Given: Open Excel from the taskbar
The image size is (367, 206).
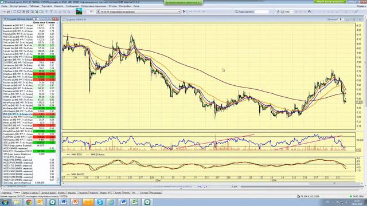Looking at the screenshot, I should pyautogui.click(x=135, y=202).
